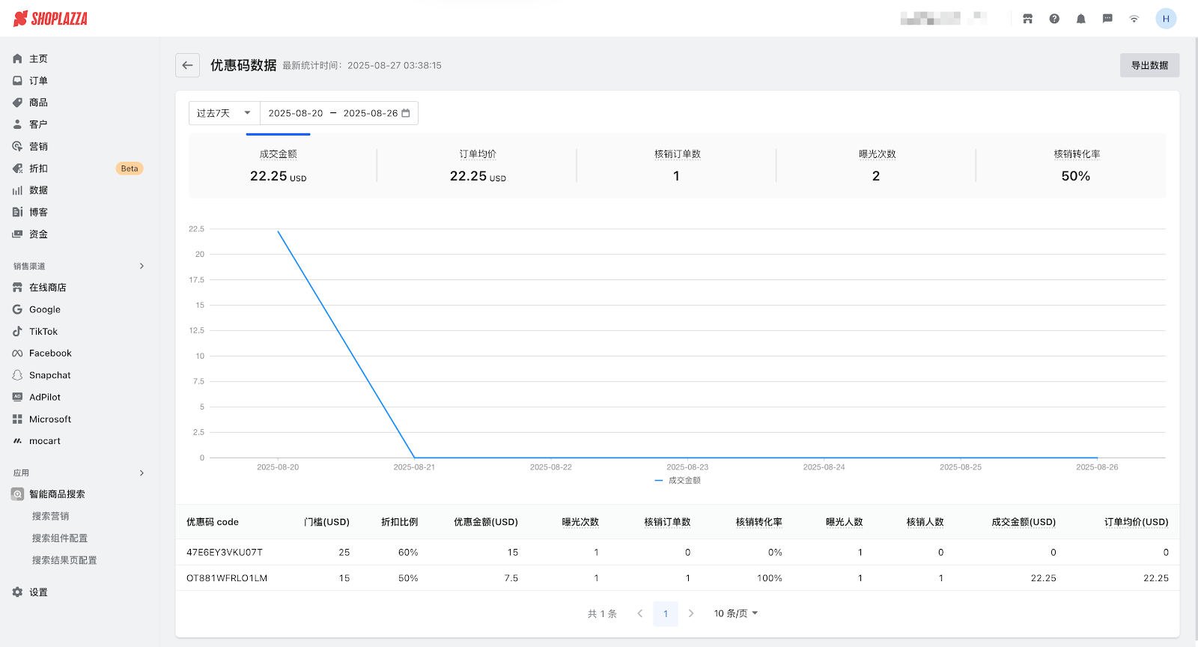Click the 60% discount ratio cell
1198x647 pixels.
click(x=408, y=553)
